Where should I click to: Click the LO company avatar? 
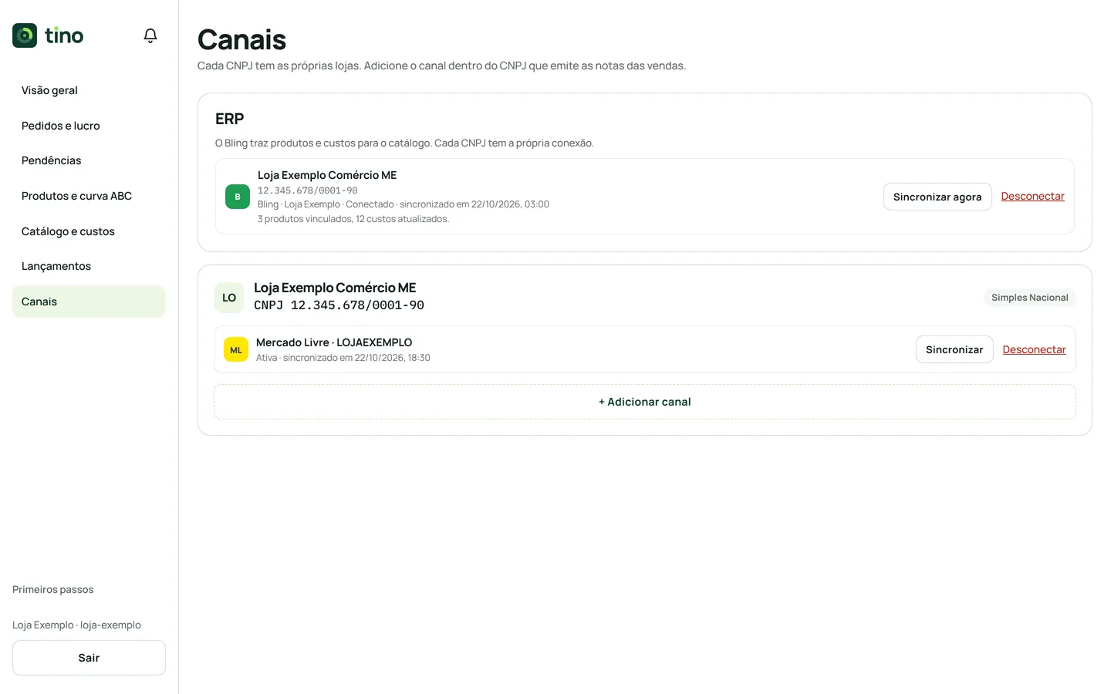(229, 298)
